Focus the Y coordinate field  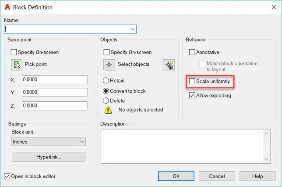click(55, 92)
